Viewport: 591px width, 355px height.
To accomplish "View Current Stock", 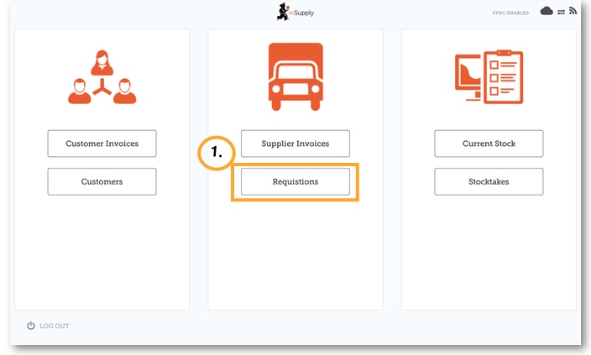I will click(x=489, y=144).
